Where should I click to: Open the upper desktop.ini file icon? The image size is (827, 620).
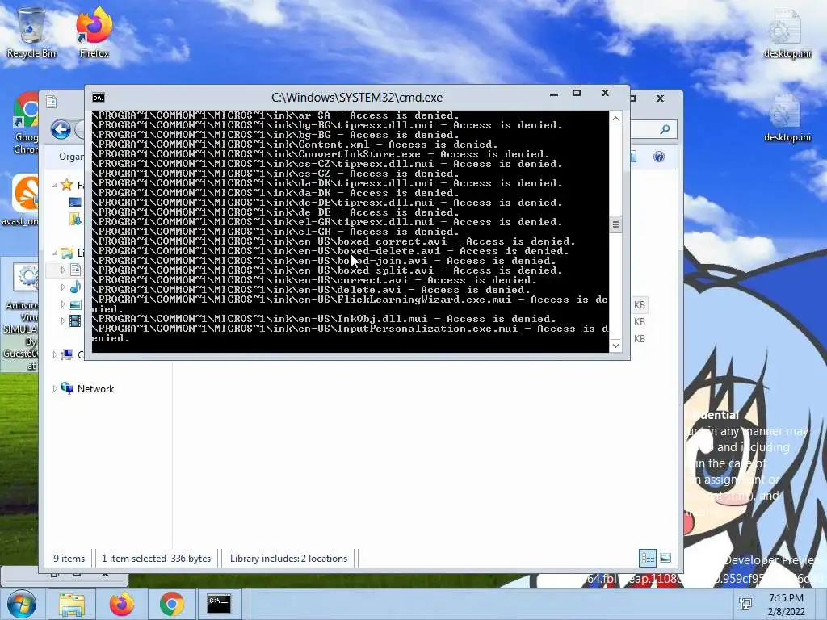[787, 34]
